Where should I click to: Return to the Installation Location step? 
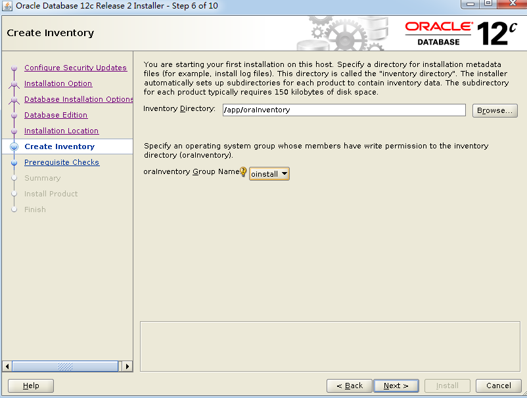61,131
